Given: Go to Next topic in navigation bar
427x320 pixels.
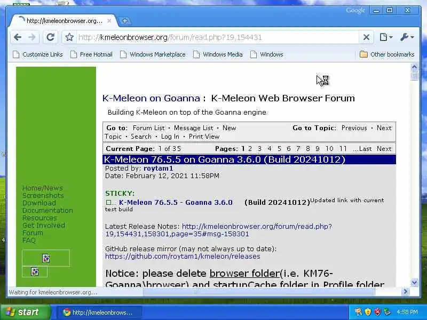Looking at the screenshot, I should (x=384, y=128).
